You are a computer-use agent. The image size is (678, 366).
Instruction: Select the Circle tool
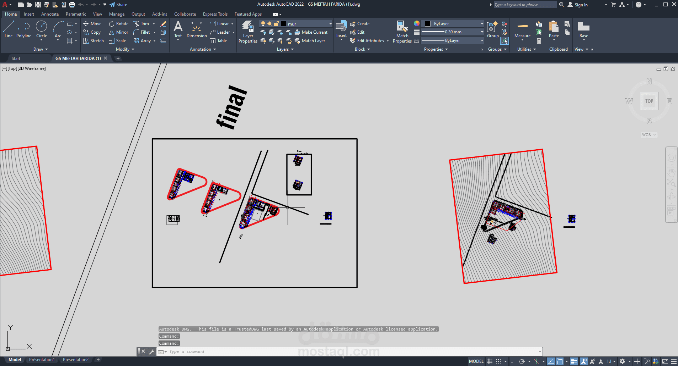(42, 28)
